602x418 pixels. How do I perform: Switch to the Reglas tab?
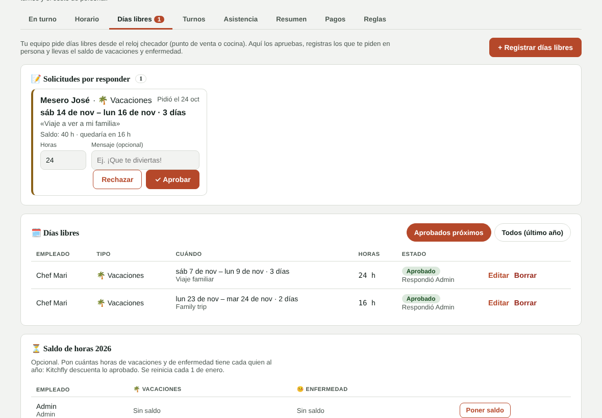click(375, 19)
